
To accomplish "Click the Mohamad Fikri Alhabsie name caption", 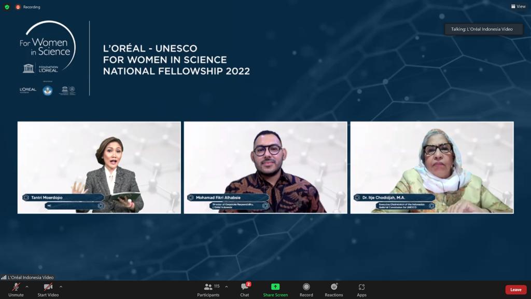I will [218, 197].
